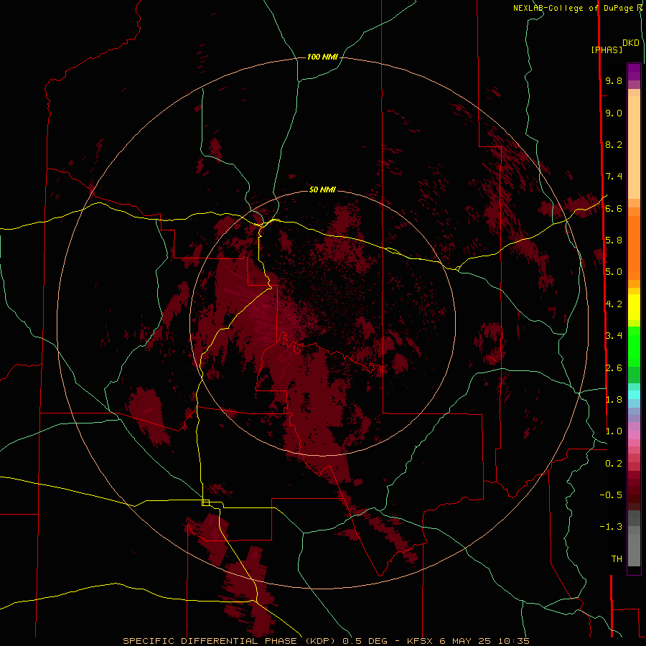
Task: Select the 3.4 legend value
Action: [x=614, y=336]
